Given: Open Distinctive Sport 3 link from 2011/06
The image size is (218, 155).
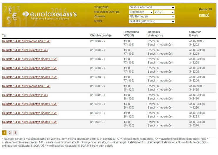Looking at the screenshot, I should (30, 122).
